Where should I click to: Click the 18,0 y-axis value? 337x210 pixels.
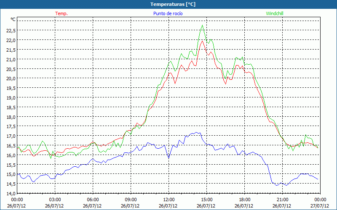coord(11,117)
